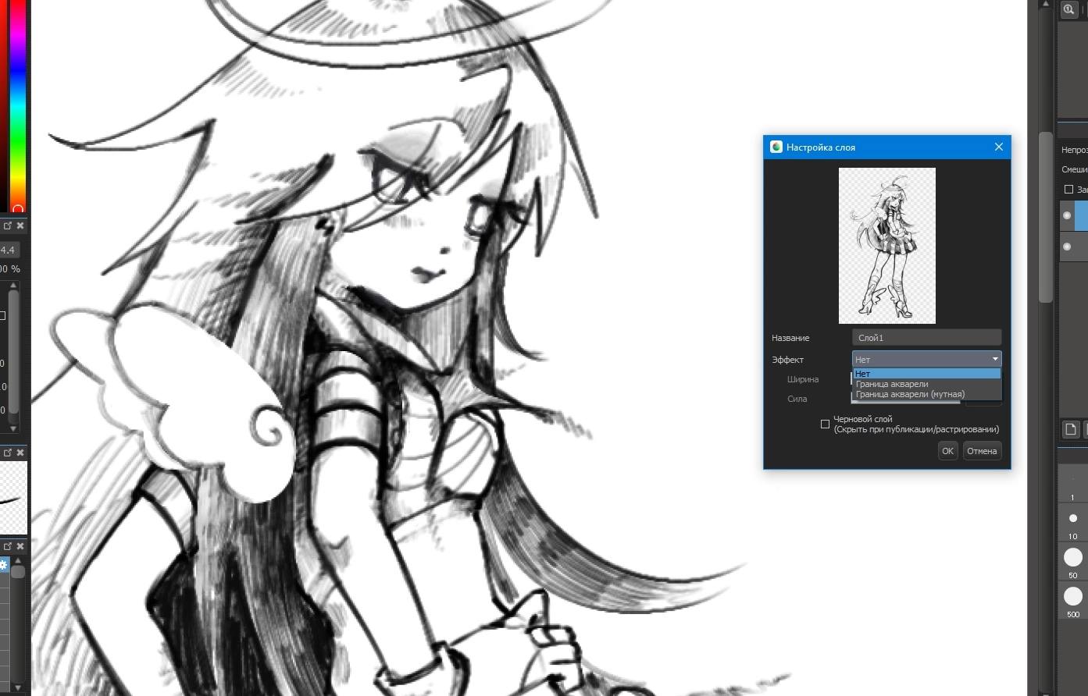
Task: Undock the panel with the 4.4 field
Action: pyautogui.click(x=8, y=225)
